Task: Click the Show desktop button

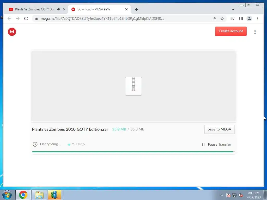Action: 265,195
